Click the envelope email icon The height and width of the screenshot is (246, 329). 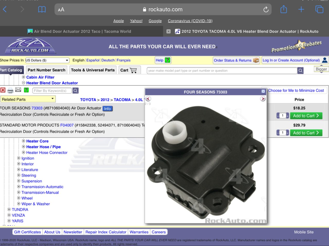(18, 90)
